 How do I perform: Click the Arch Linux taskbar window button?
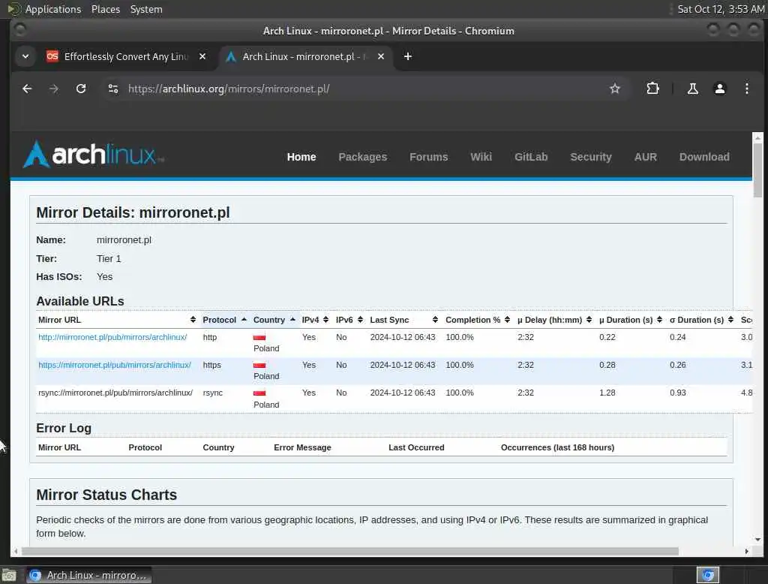click(x=88, y=575)
